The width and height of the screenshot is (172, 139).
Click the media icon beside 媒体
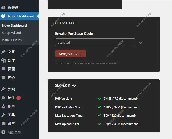coord(3,60)
